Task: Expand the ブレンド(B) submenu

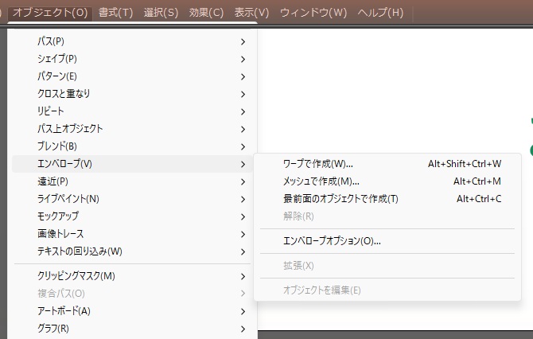Action: [x=132, y=146]
